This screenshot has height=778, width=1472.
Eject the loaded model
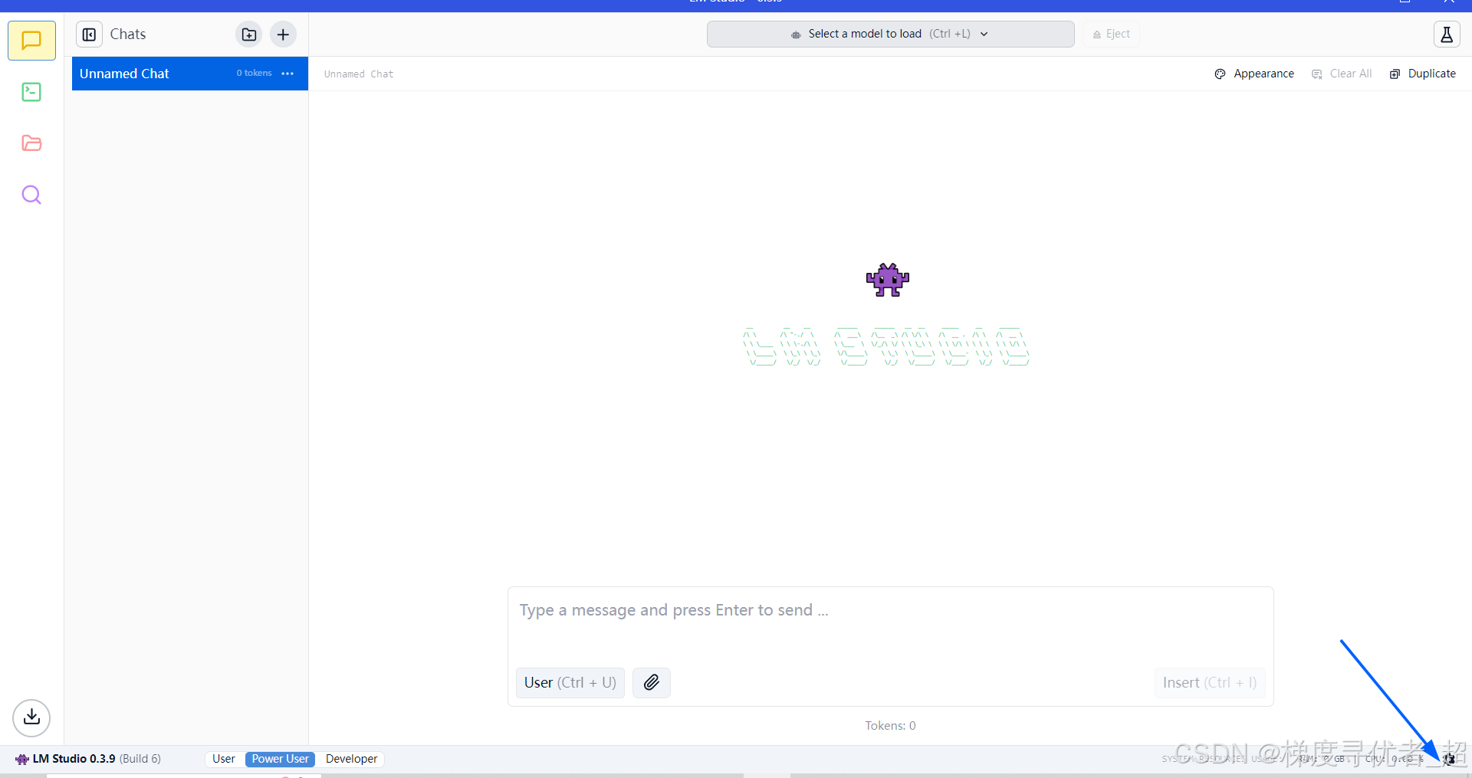1111,34
